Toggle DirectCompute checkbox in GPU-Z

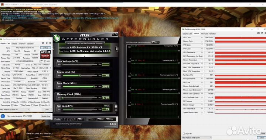pos(29,102)
